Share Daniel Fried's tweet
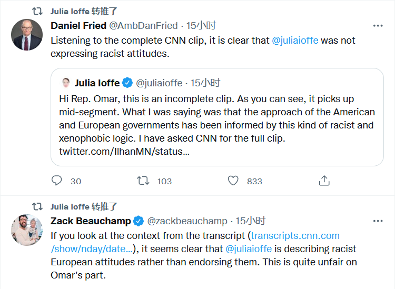Screen dimensions: 395x289 [x=324, y=181]
